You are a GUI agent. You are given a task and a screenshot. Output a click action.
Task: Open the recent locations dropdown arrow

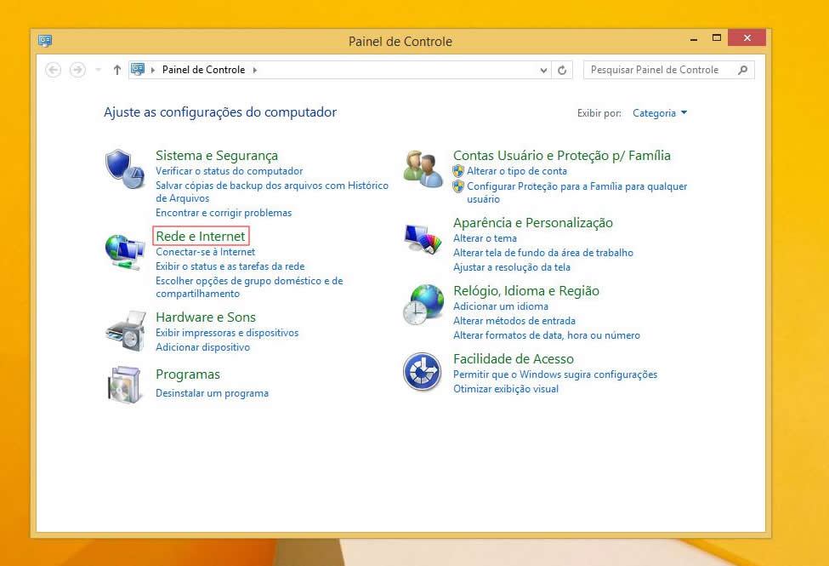(99, 71)
